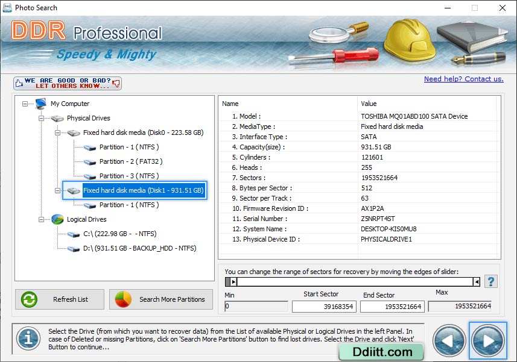Collapse the Disk1 - 931.51 GB node
Image resolution: width=517 pixels, height=362 pixels.
(x=57, y=190)
